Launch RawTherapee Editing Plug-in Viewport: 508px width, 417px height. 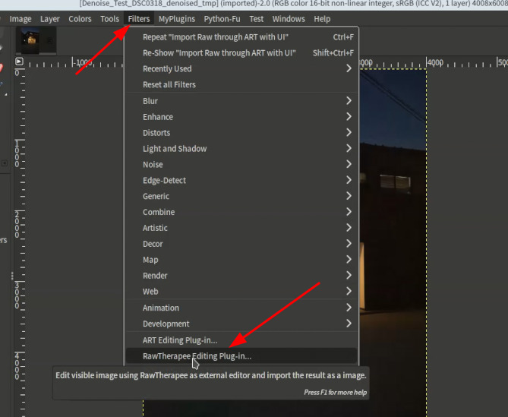point(241,356)
